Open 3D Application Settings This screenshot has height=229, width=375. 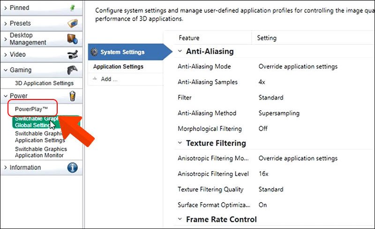[44, 84]
